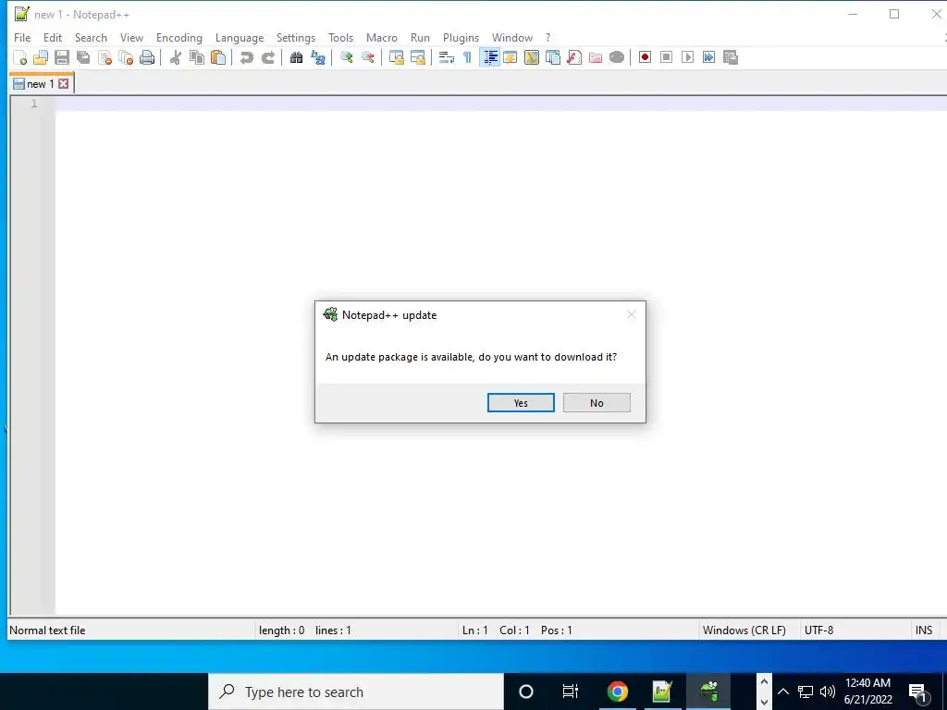
Task: Click Save Current Recorded Macro icon
Action: [x=731, y=57]
